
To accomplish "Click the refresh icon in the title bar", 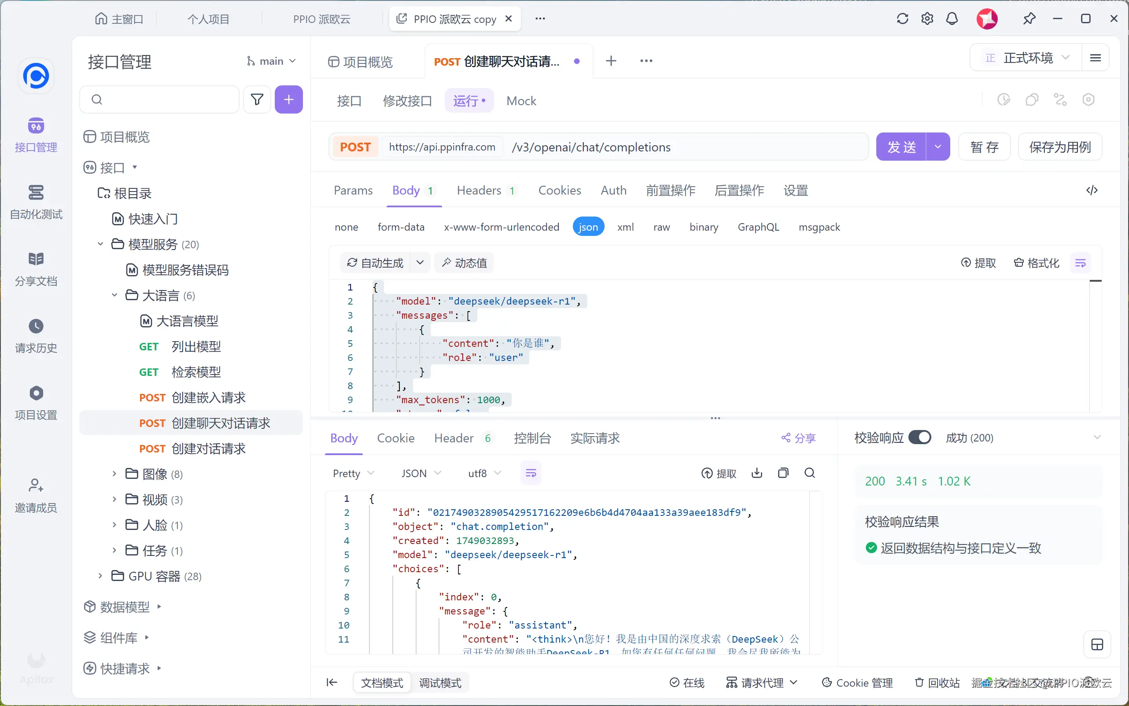I will 903,18.
